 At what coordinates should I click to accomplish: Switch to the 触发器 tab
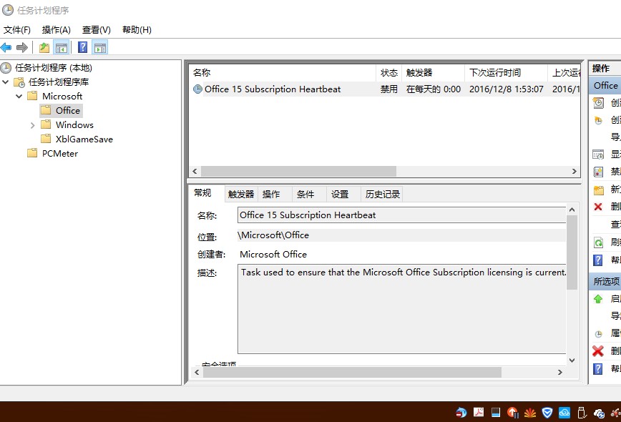point(241,195)
